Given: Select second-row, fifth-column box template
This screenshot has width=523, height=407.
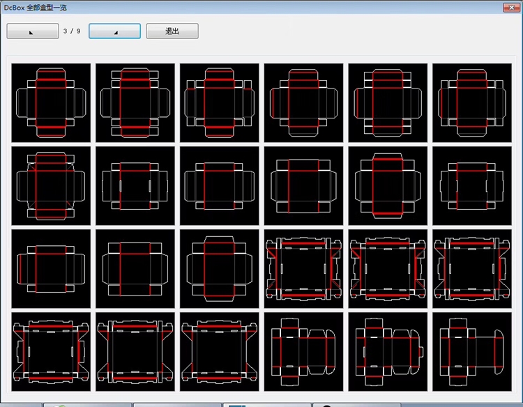Looking at the screenshot, I should pyautogui.click(x=388, y=185).
